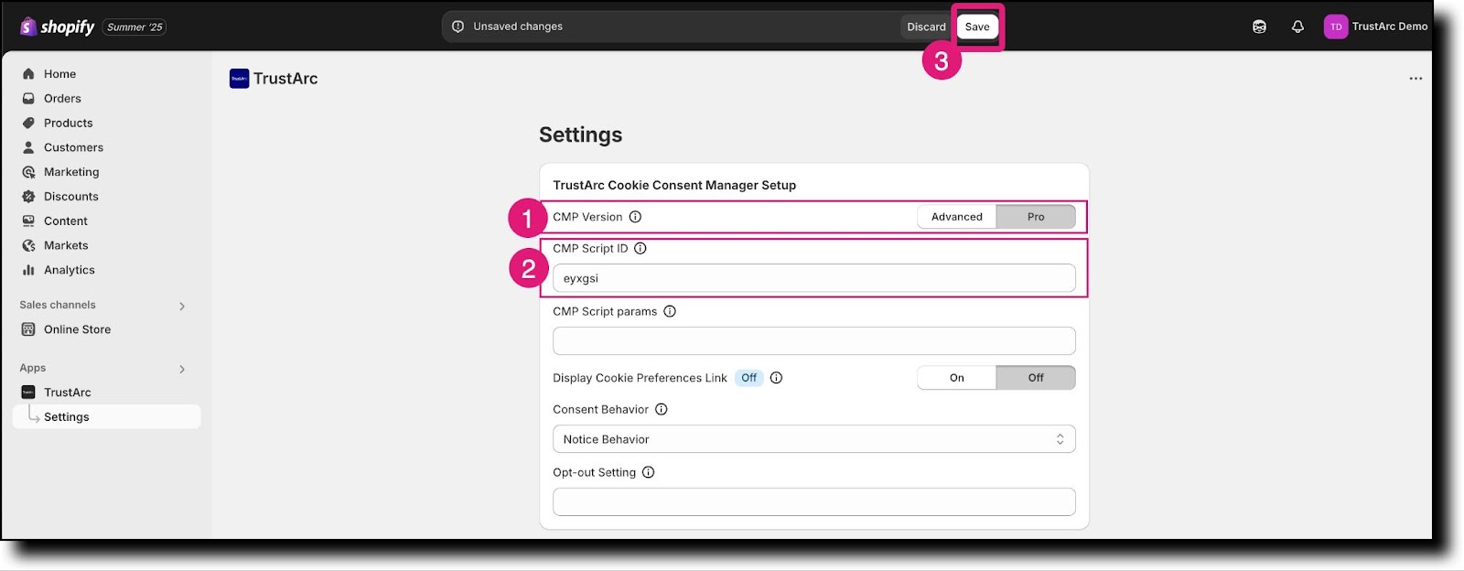Screen dimensions: 1464x571
Task: Open the Sidekick assistant icon in top bar
Action: pos(1260,27)
